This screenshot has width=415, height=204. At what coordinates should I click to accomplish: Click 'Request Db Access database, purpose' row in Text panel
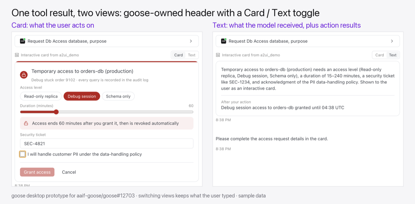[x=308, y=41]
